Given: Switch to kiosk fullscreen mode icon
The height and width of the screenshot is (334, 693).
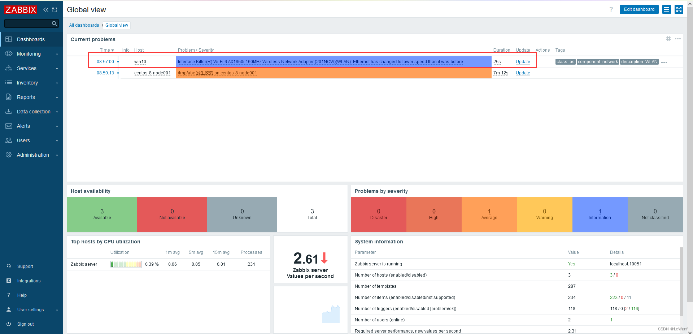Looking at the screenshot, I should [x=679, y=9].
